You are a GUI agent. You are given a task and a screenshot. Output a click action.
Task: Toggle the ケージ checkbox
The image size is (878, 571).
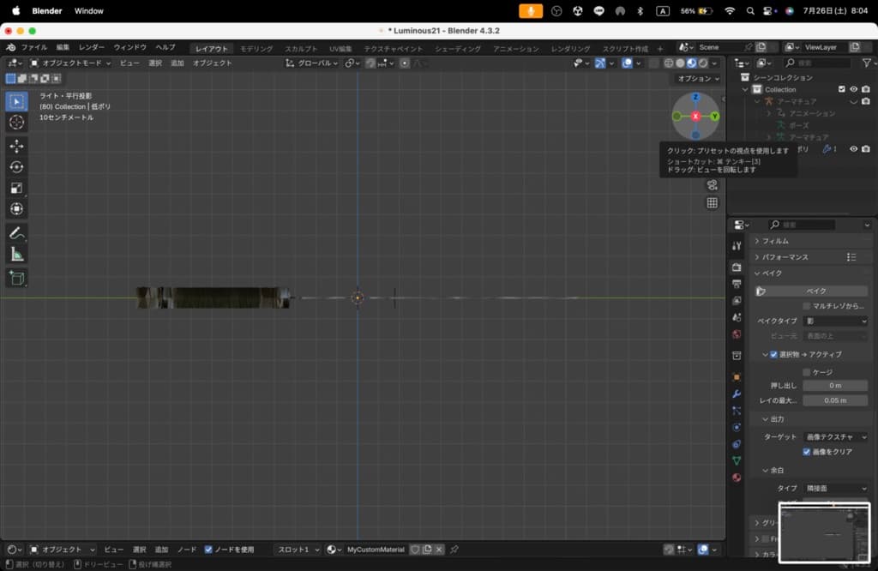(807, 372)
